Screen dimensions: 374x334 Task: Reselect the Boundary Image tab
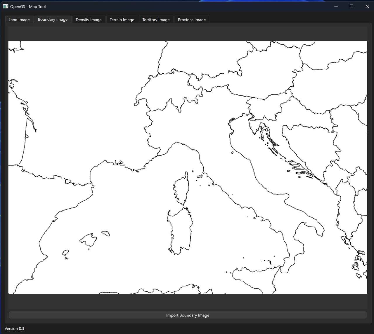(53, 19)
